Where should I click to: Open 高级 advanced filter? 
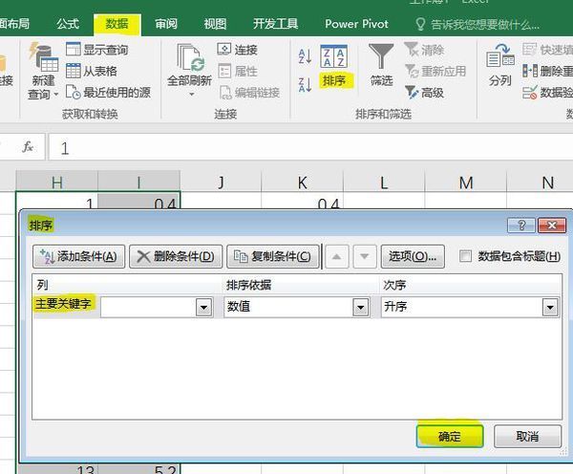tap(424, 93)
